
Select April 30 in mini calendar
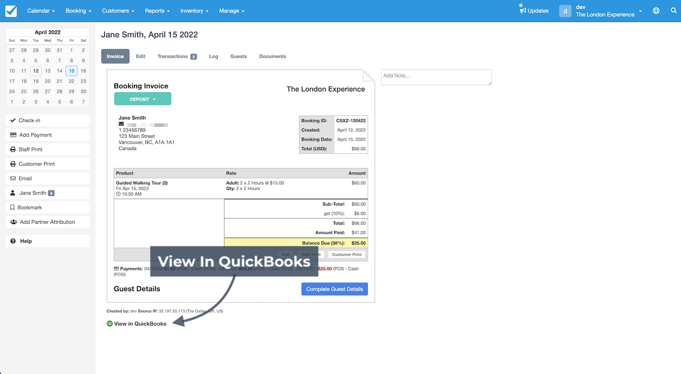point(83,91)
